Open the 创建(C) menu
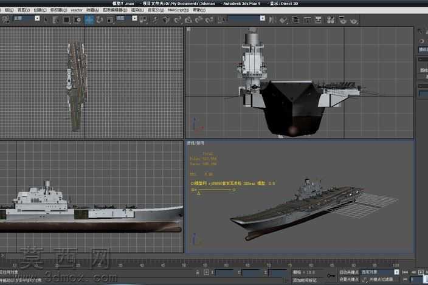This screenshot has width=428, height=285. click(40, 10)
